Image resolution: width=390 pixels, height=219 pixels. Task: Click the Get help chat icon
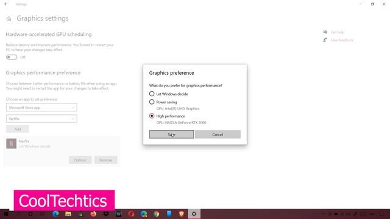click(325, 32)
